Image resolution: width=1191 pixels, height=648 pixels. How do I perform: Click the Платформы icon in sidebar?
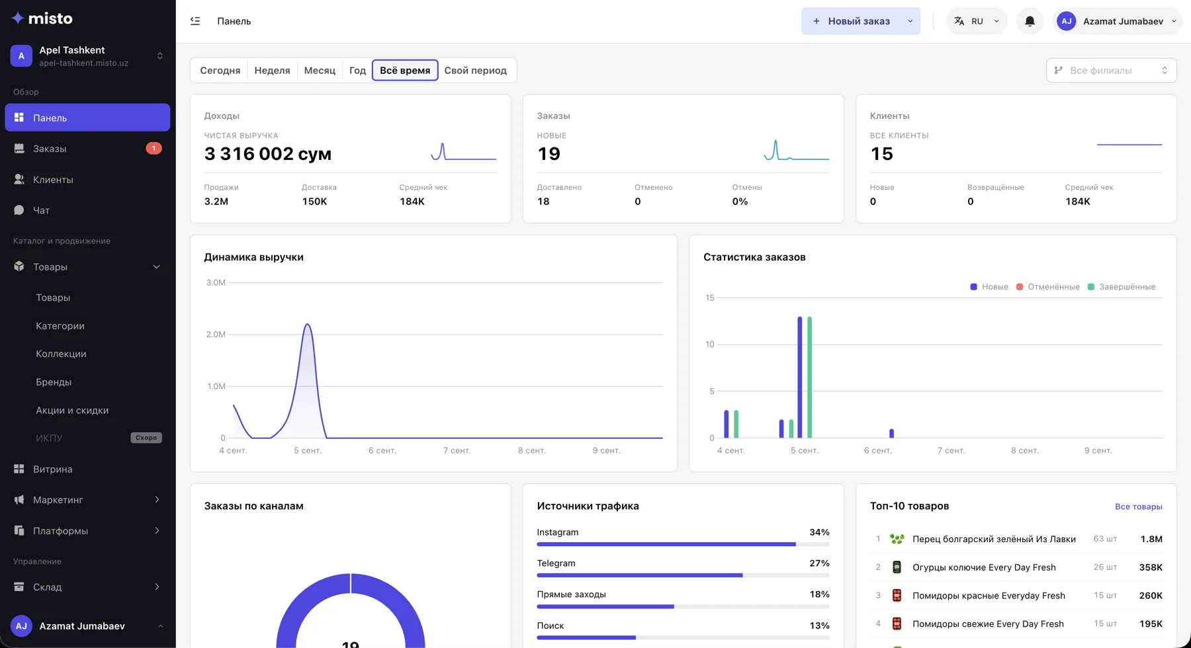(x=19, y=530)
